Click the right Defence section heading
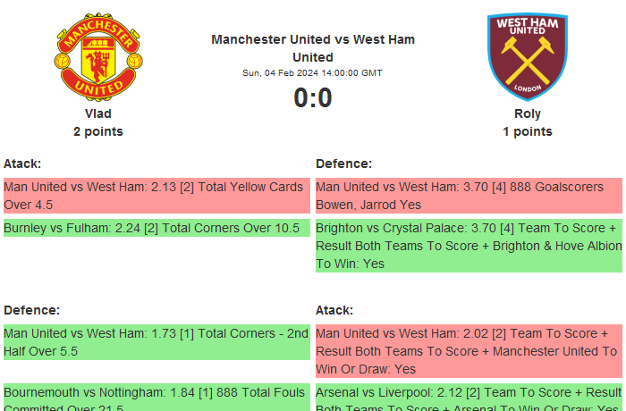Screen dimensions: 626x411 344,164
